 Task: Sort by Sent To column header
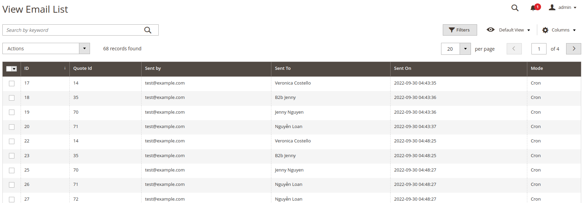(330, 68)
